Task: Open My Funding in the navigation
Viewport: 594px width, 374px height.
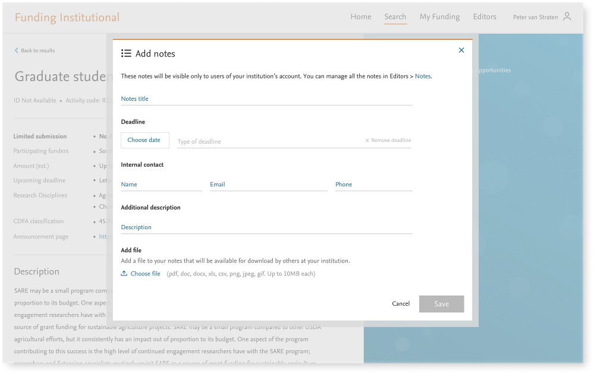Action: pyautogui.click(x=439, y=17)
